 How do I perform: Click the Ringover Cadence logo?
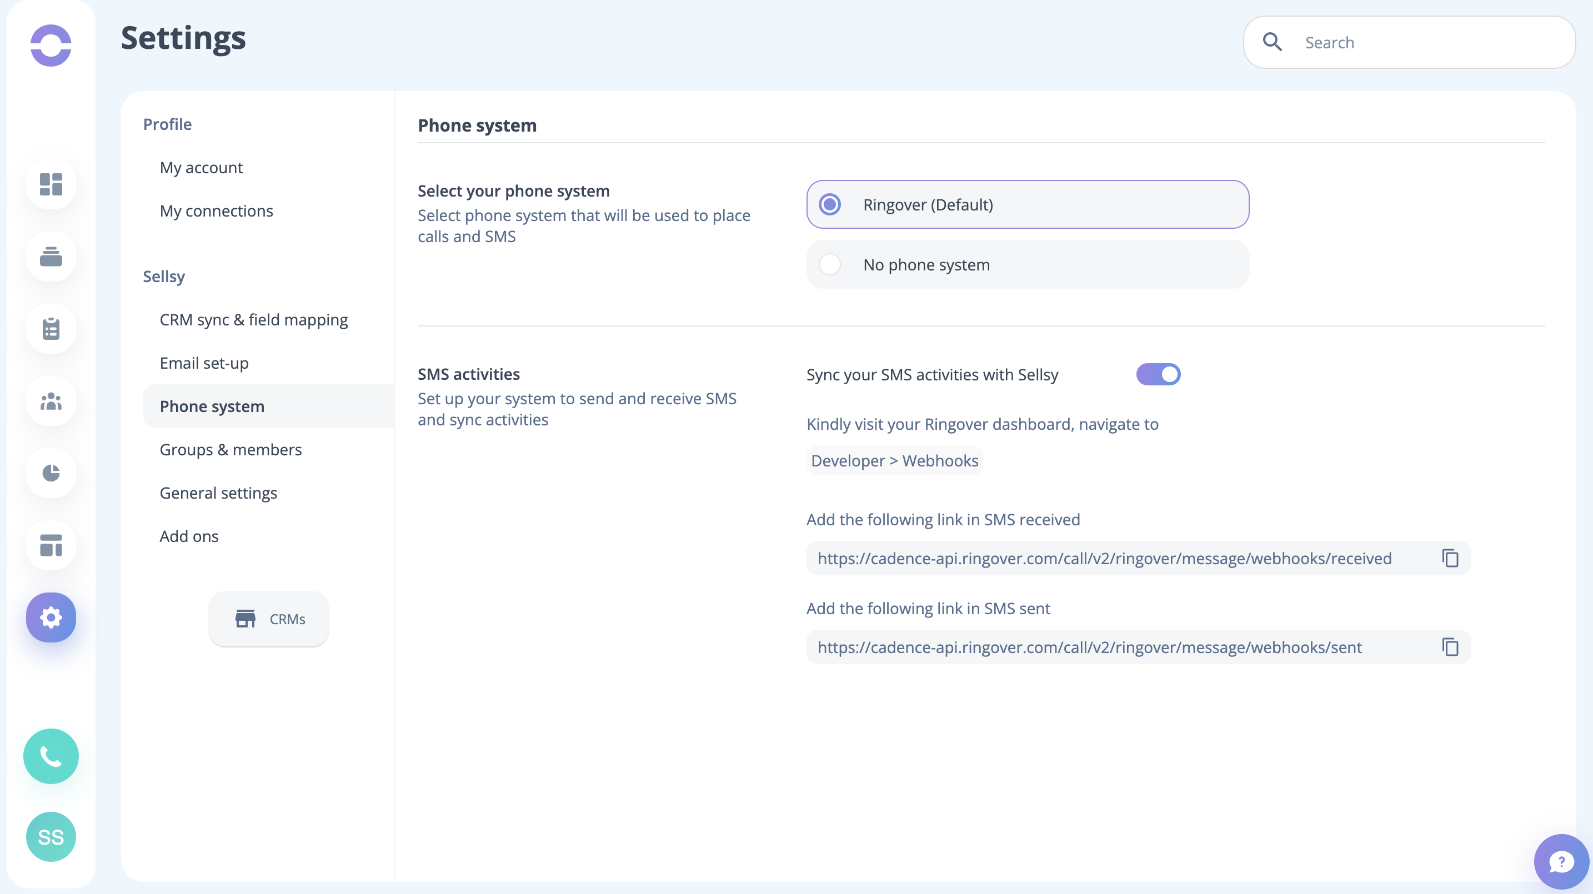click(x=51, y=45)
